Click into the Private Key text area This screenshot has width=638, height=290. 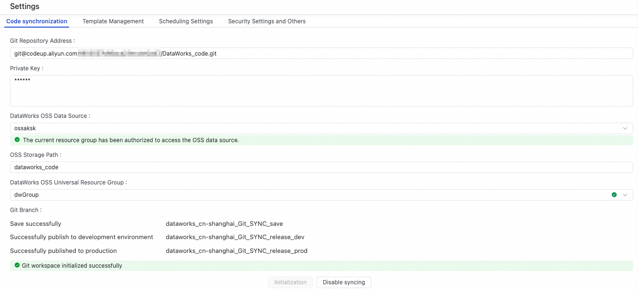coord(321,91)
